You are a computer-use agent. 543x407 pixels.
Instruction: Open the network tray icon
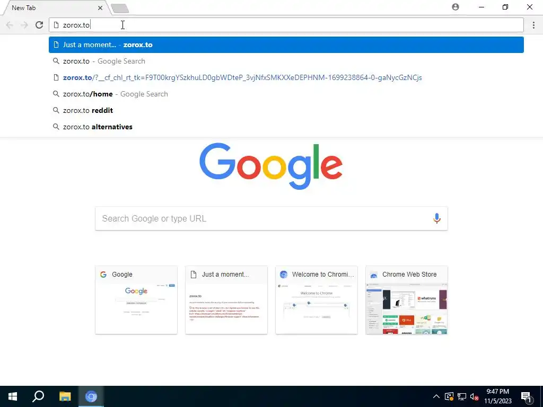(462, 396)
